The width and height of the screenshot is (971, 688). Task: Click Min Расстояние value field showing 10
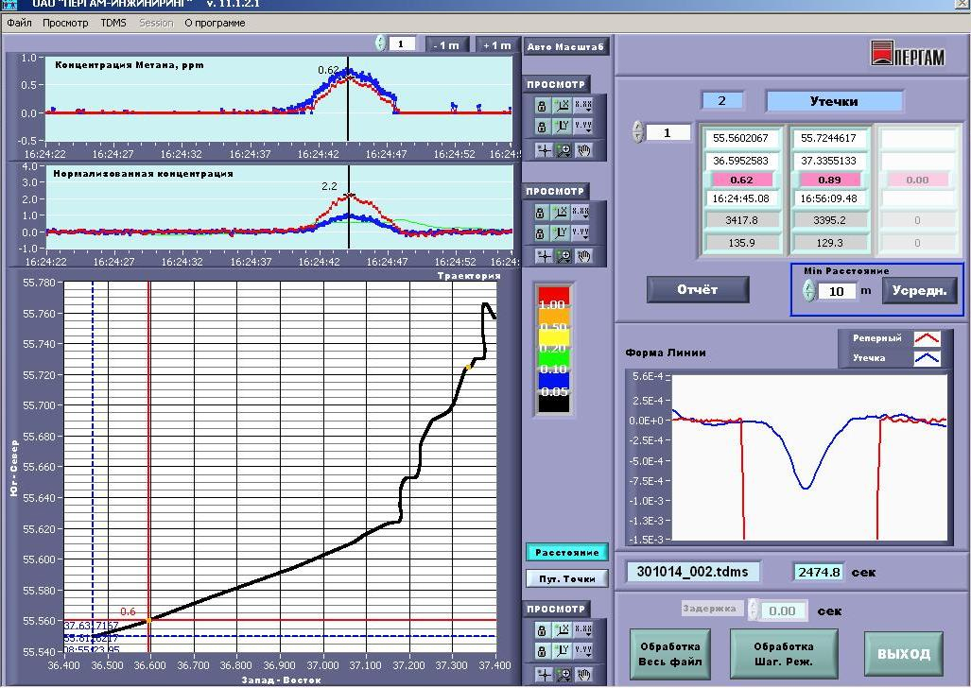click(x=837, y=291)
